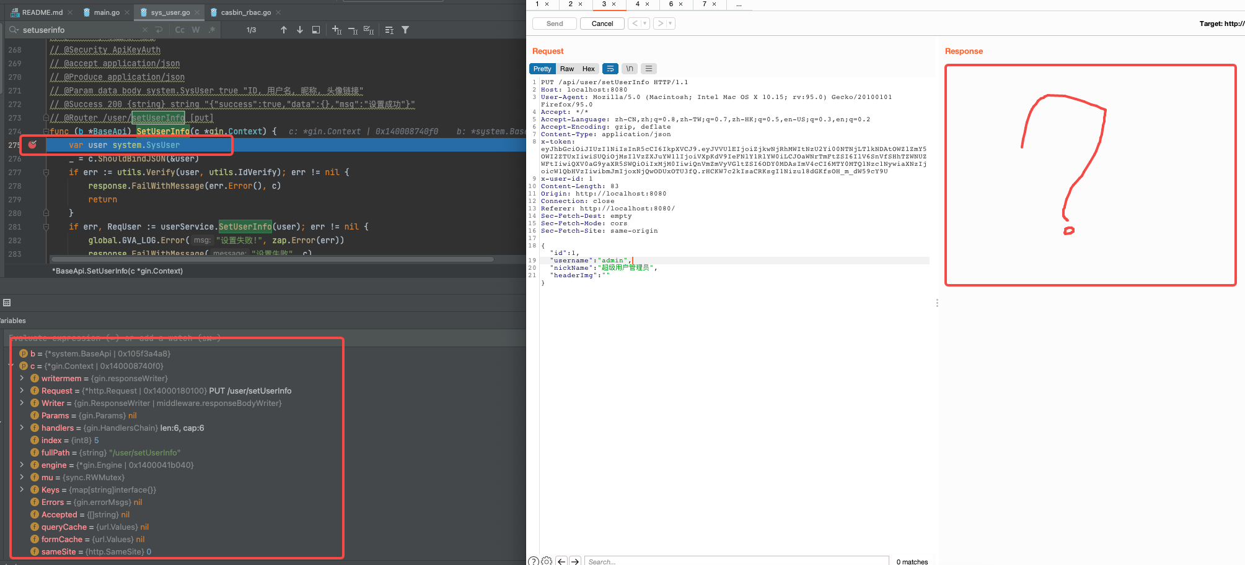The width and height of the screenshot is (1245, 565).
Task: Toggle match case Cc option
Action: coord(180,30)
